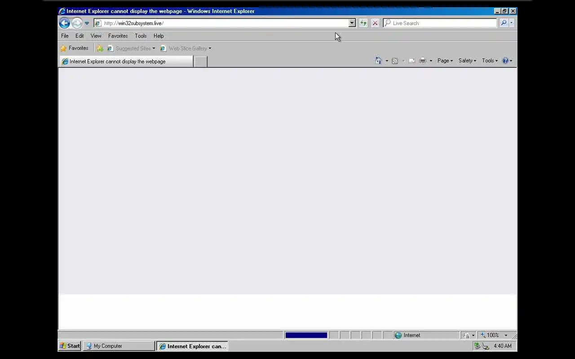Viewport: 575px width, 359px height.
Task: Open the Help menu
Action: [x=159, y=36]
